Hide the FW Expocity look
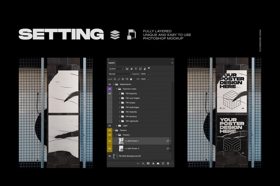This screenshot has width=280, height=186. pyautogui.click(x=110, y=93)
